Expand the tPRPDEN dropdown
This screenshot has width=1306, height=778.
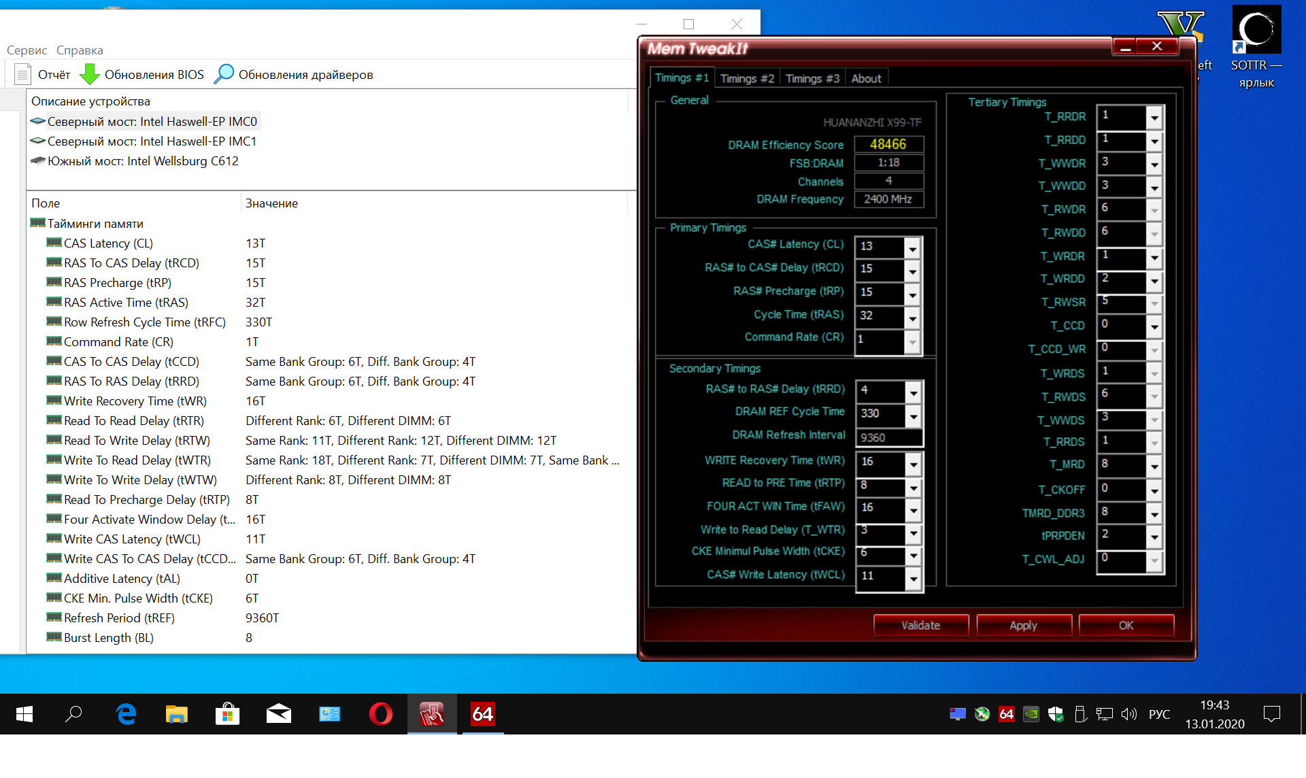(x=1154, y=537)
